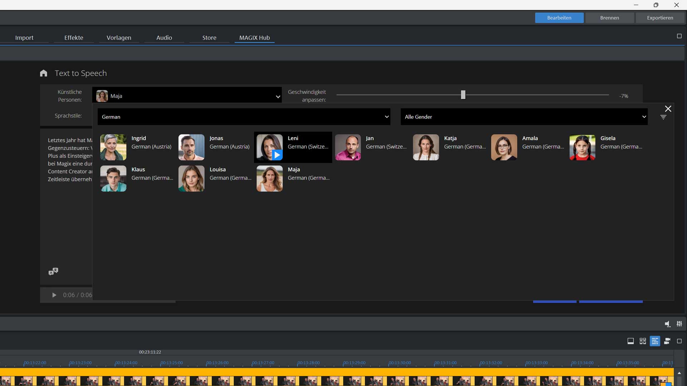The image size is (687, 386).
Task: Switch to storyboard view mode
Action: pos(630,341)
